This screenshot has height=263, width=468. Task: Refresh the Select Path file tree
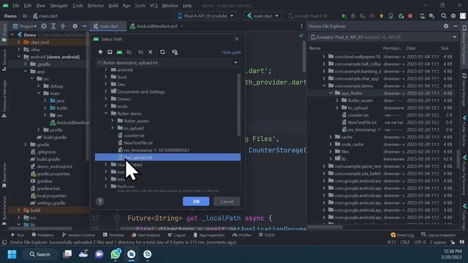point(162,52)
